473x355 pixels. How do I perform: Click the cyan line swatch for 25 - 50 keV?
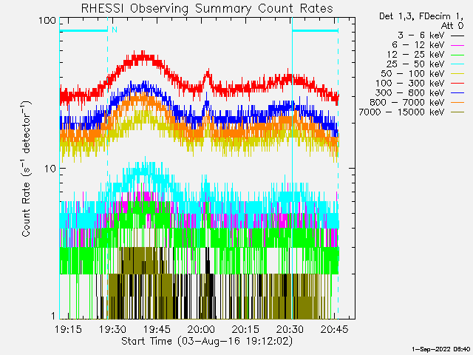457,64
